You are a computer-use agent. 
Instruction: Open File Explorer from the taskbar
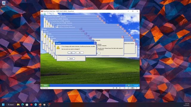tap(18, 105)
